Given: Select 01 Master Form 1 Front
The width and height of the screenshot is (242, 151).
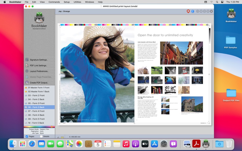Looking at the screenshot, I should tap(39, 88).
